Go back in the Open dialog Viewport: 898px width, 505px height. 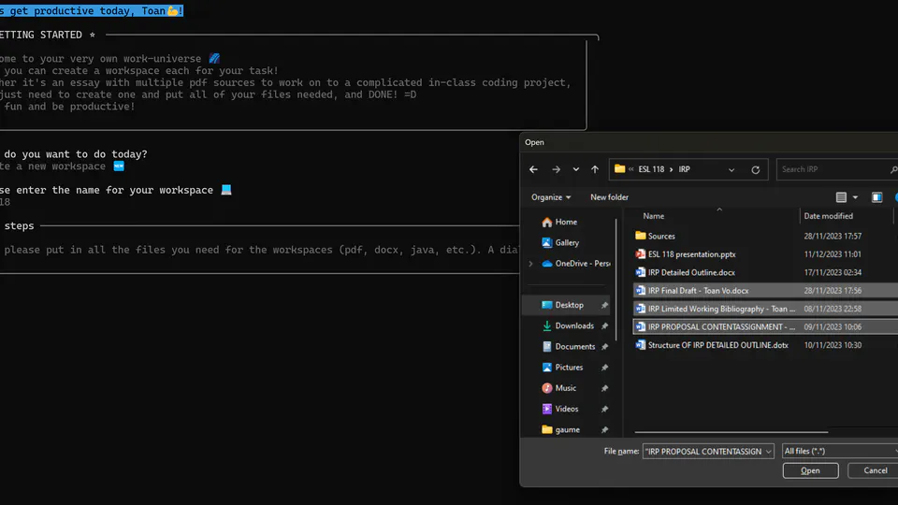tap(533, 169)
